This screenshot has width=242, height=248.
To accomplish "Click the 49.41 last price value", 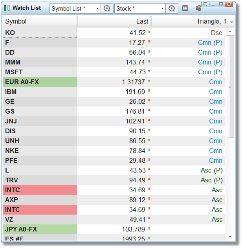I will tap(137, 219).
